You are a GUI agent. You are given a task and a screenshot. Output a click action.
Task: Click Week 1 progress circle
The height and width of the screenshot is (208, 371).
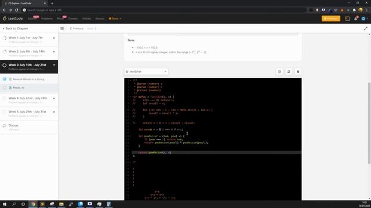pyautogui.click(x=5, y=38)
